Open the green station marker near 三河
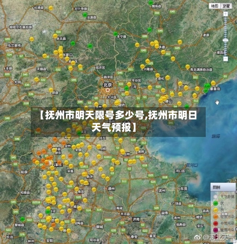 click(x=127, y=88)
